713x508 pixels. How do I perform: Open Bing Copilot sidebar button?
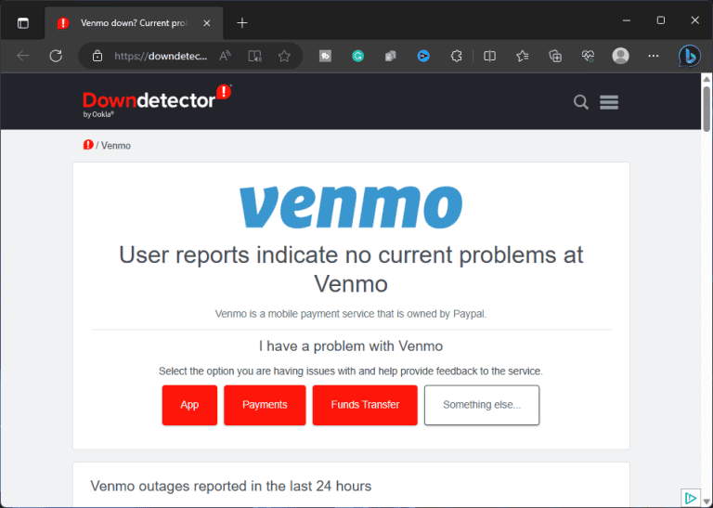coord(690,56)
